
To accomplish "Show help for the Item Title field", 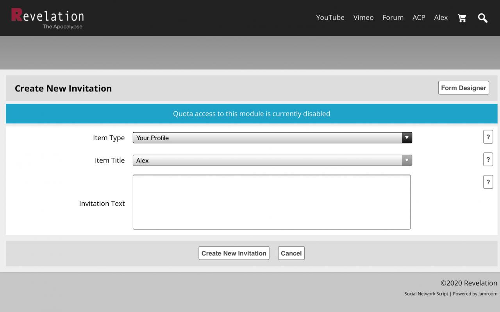I will (488, 159).
